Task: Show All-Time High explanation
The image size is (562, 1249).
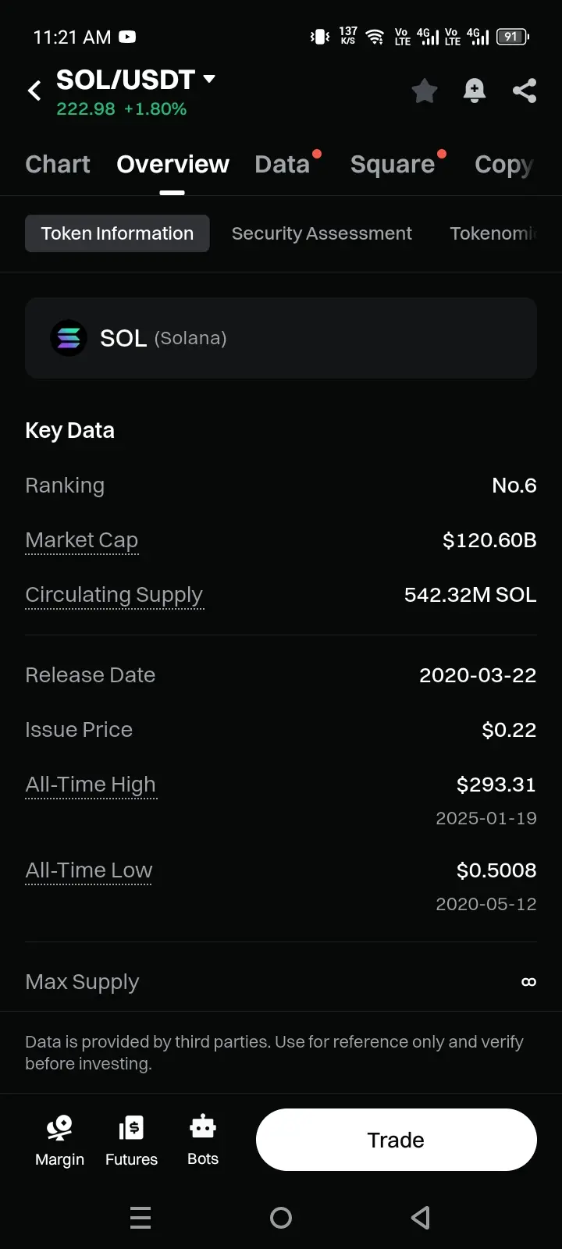Action: coord(91,785)
